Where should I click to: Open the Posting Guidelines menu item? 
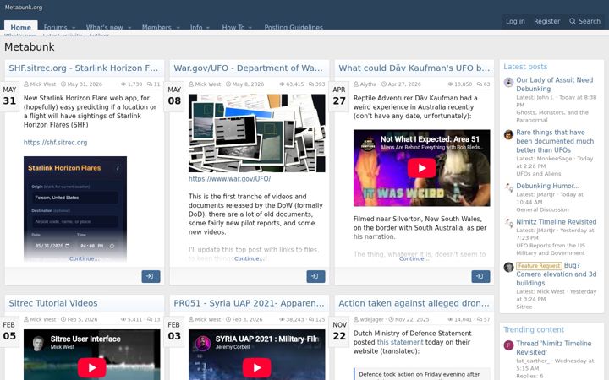coord(294,27)
